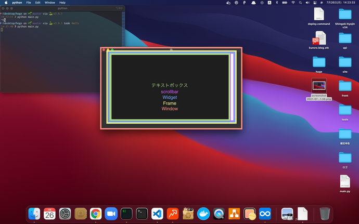Open the Help menu
This screenshot has height=224, width=359.
pyautogui.click(x=62, y=3)
